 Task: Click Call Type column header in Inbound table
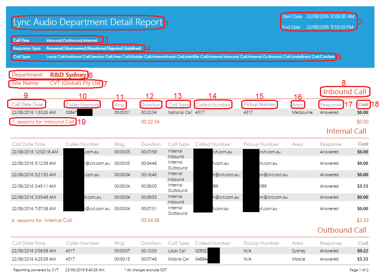pos(179,104)
